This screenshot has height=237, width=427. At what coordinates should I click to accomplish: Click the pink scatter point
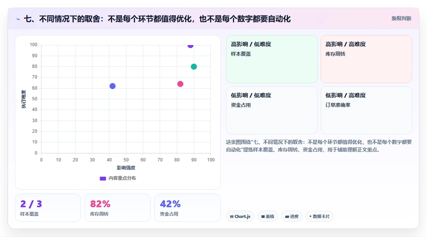180,84
